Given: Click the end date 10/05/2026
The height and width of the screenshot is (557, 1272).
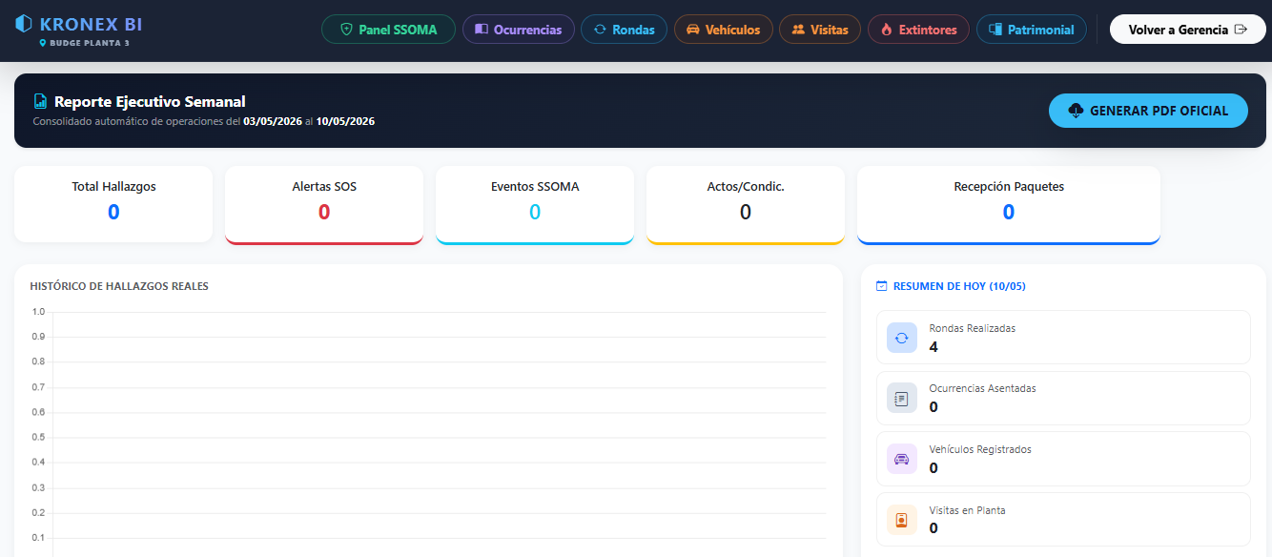Looking at the screenshot, I should (x=345, y=121).
